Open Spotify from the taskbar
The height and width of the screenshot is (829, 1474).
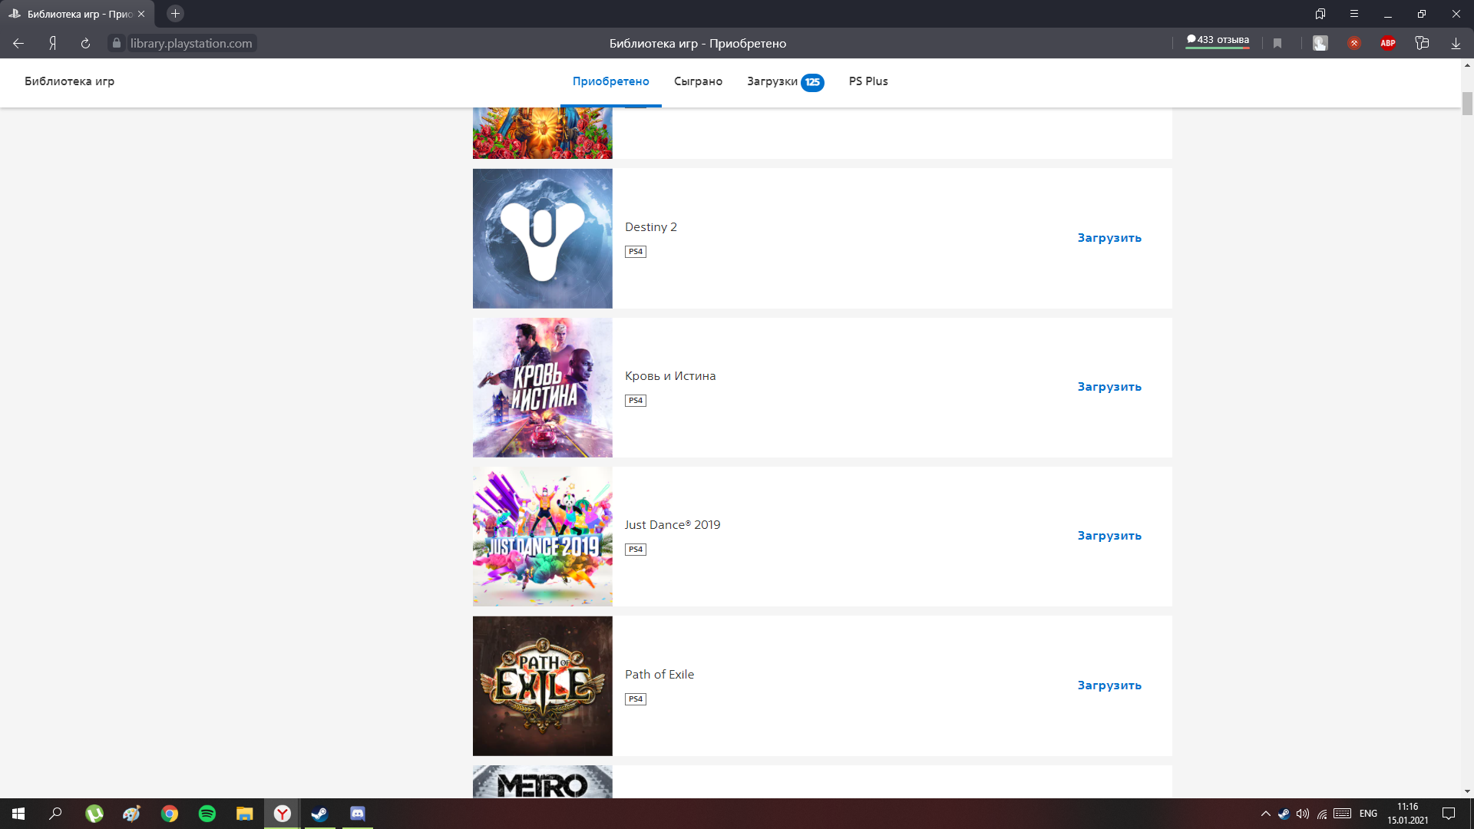coord(207,814)
